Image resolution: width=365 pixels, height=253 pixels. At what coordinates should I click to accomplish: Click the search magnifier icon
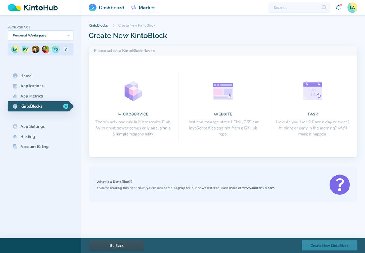tap(324, 8)
